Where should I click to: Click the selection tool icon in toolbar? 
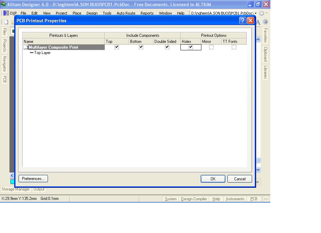(265, 22)
